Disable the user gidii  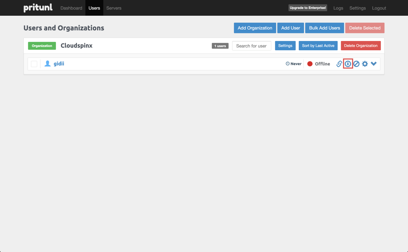tap(356, 64)
